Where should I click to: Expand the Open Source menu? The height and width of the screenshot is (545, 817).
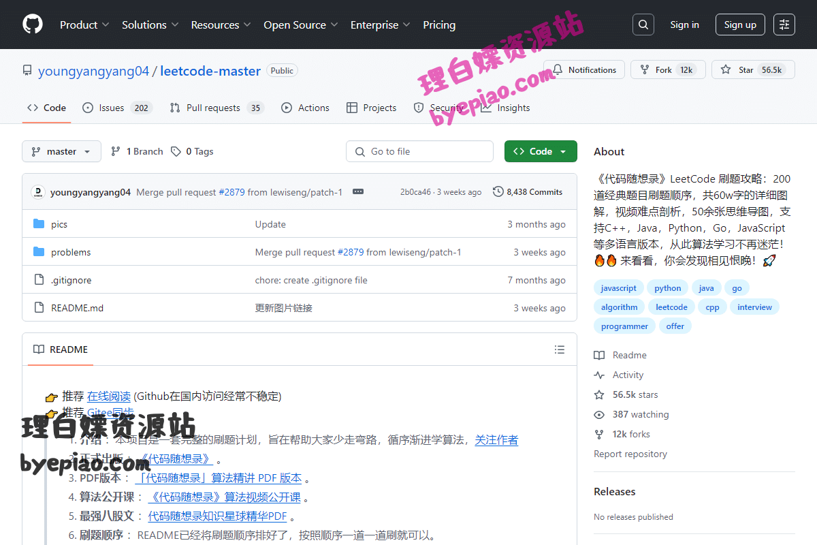coord(301,25)
